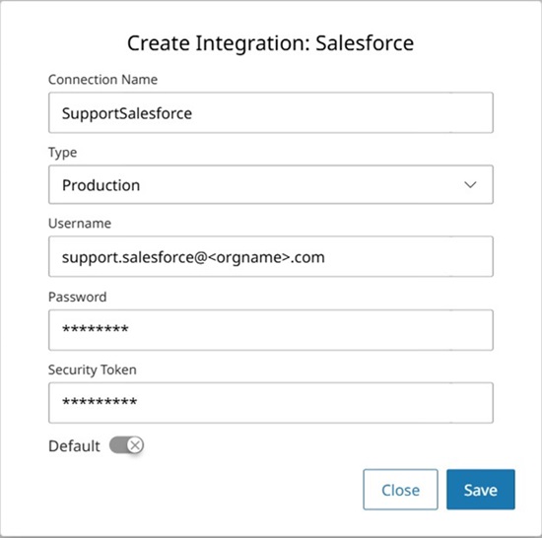Close the Create Integration dialog
This screenshot has width=542, height=538.
tap(400, 490)
